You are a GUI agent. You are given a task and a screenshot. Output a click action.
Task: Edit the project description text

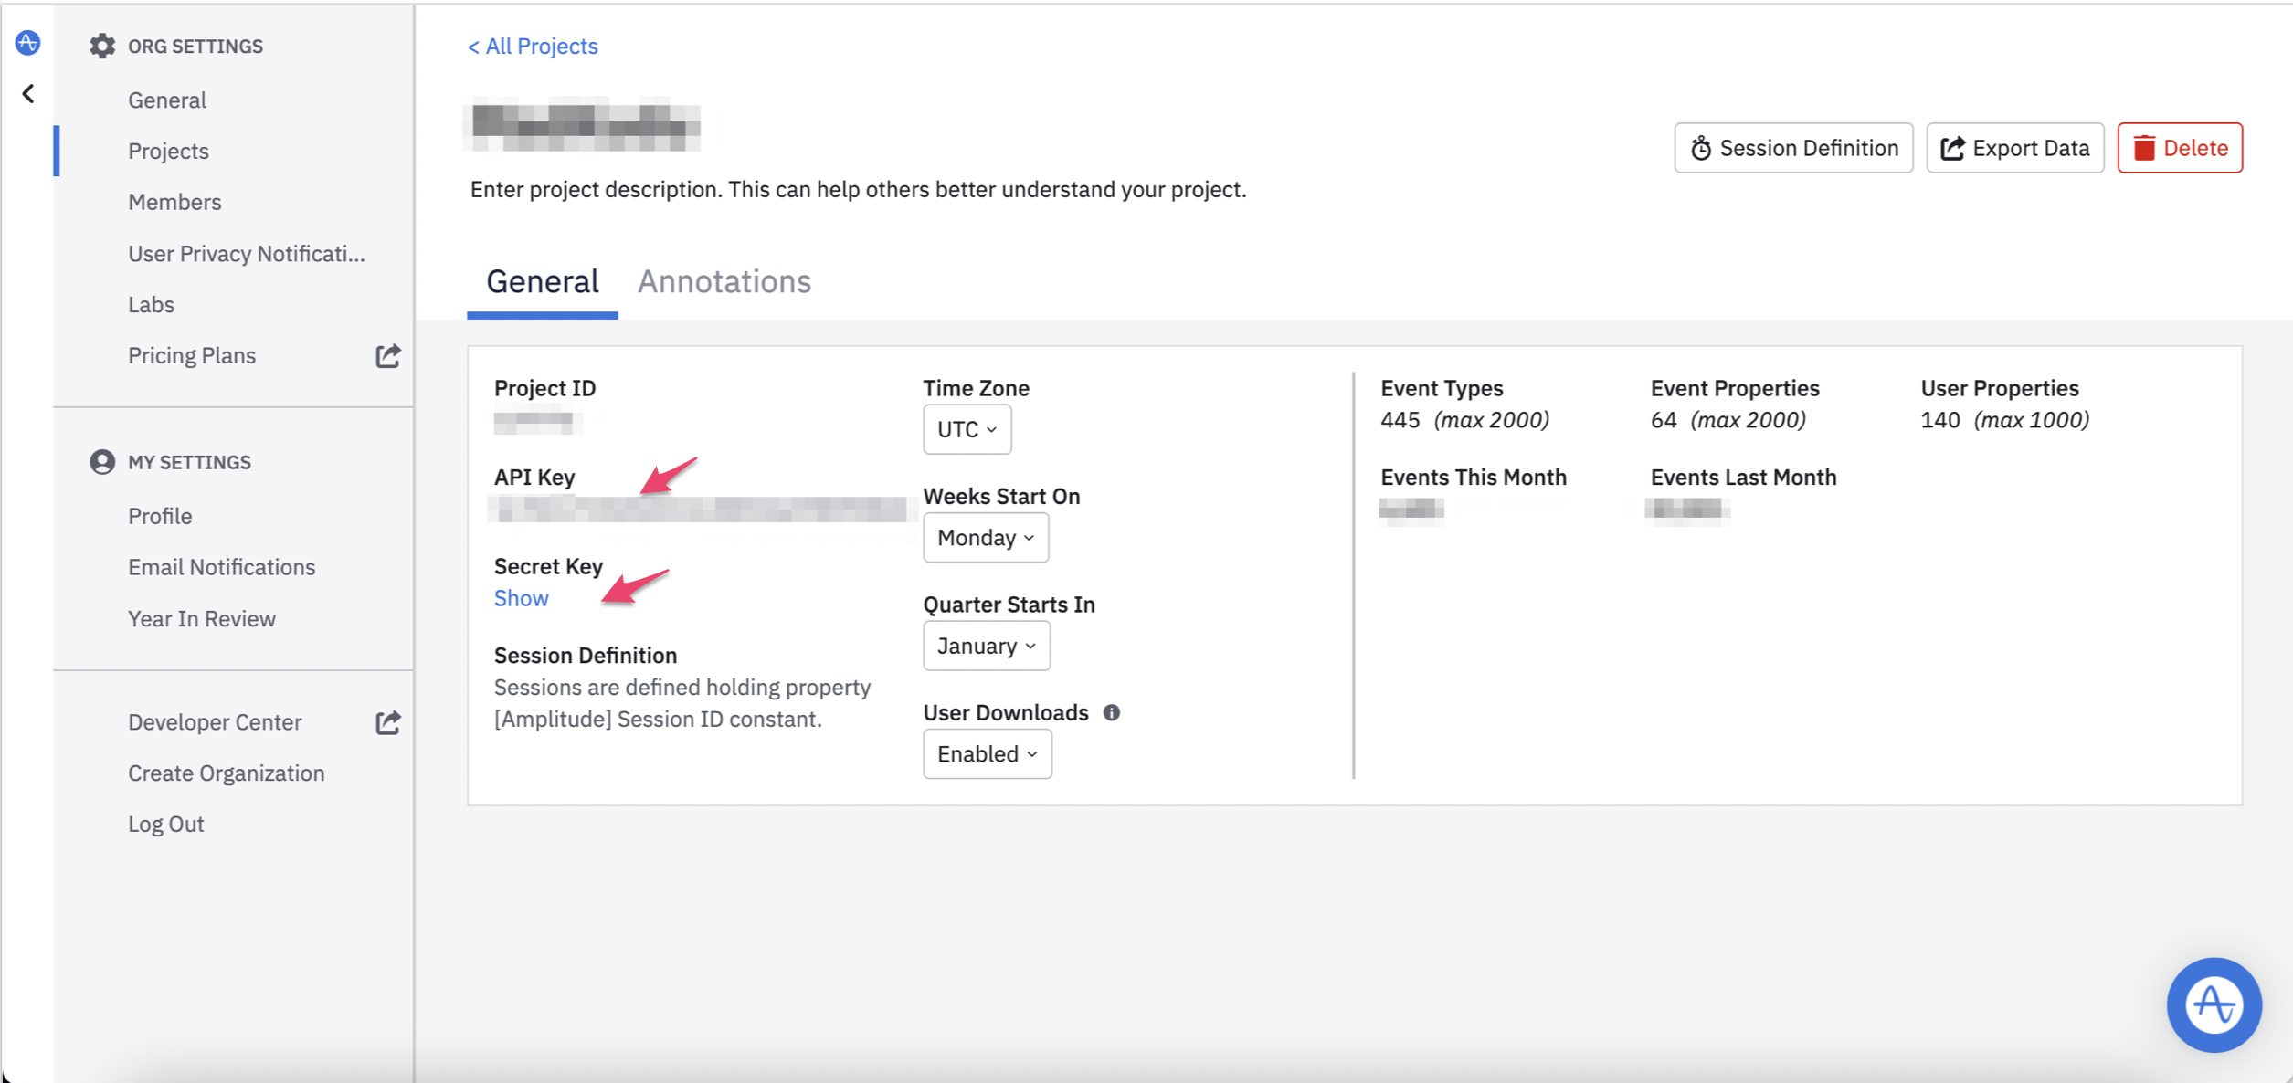[859, 189]
